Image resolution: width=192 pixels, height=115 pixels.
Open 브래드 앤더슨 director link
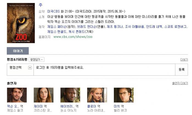87,27
